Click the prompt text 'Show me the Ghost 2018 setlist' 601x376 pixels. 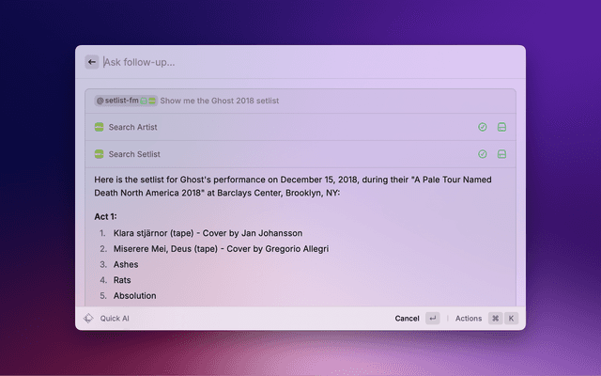tap(219, 101)
